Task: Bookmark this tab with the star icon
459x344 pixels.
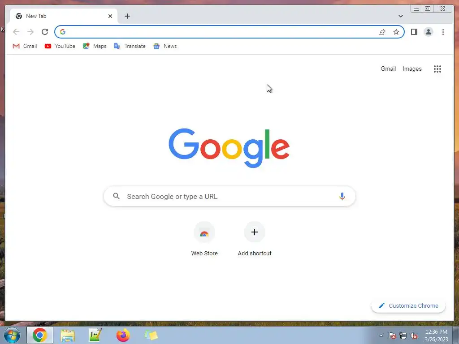Action: pos(396,32)
